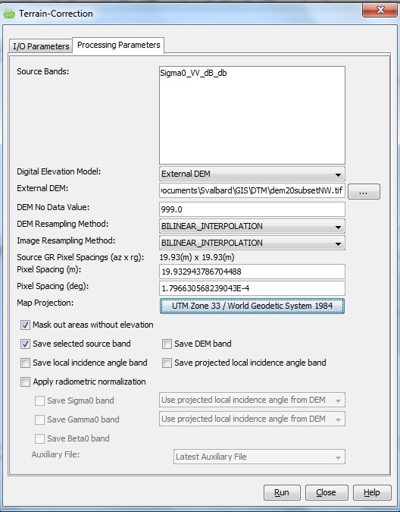Viewport: 400px width, 512px height.
Task: Toggle Mask out areas without elevation
Action: [x=25, y=325]
